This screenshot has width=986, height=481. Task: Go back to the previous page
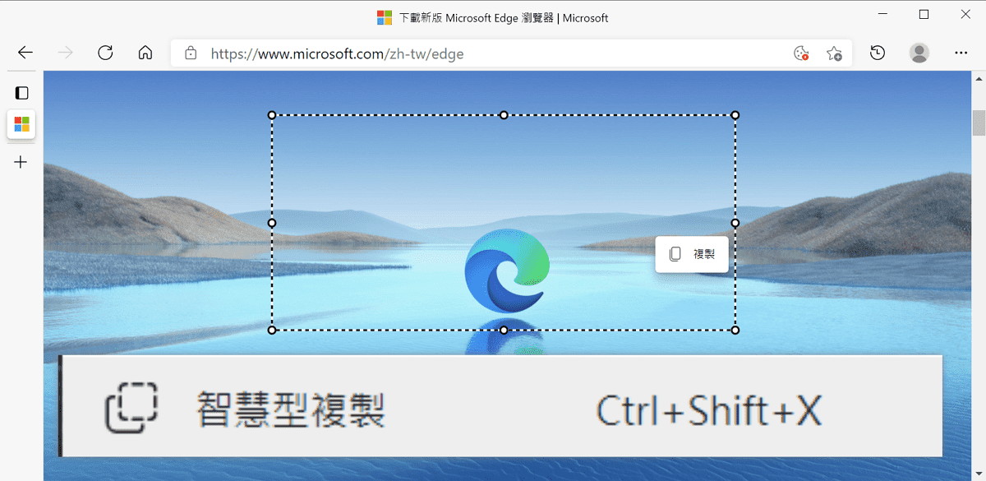[25, 53]
